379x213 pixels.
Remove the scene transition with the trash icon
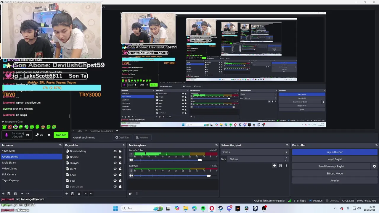tap(280, 166)
